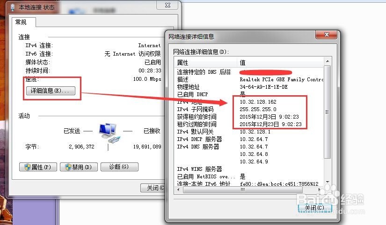386x225 pixels.
Task: Select the IPv4 子网掩码 row label
Action: (195, 109)
